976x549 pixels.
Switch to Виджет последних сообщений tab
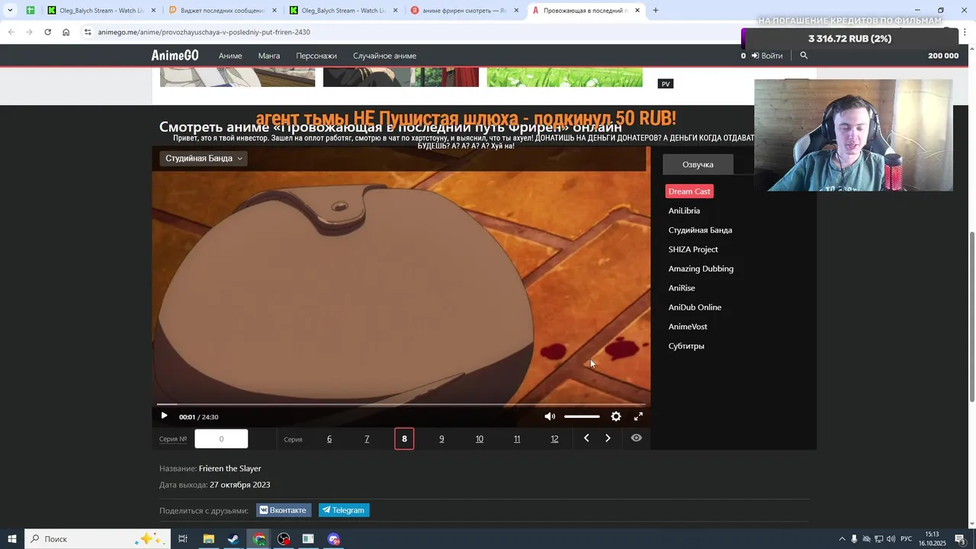point(222,11)
